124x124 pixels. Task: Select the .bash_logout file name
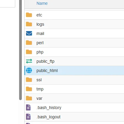pos(48,117)
